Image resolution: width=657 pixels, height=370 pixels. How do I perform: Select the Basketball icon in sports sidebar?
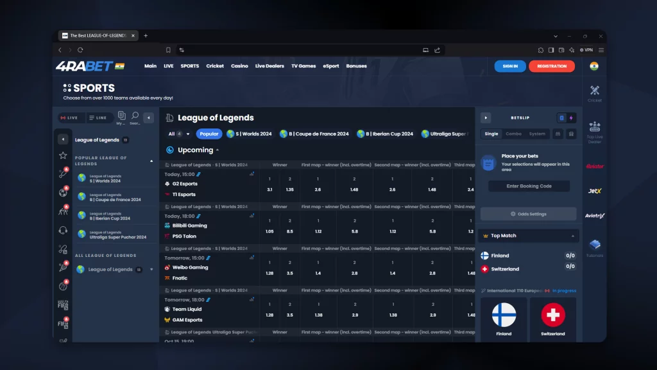(x=63, y=286)
